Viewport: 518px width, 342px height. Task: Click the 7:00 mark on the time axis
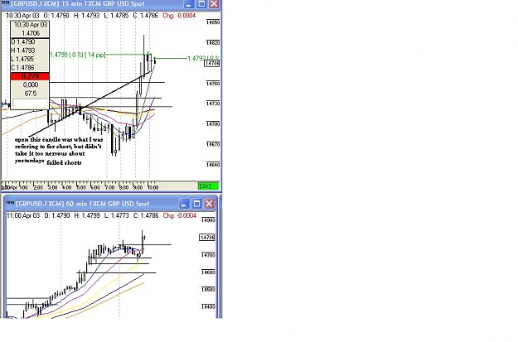[109, 187]
